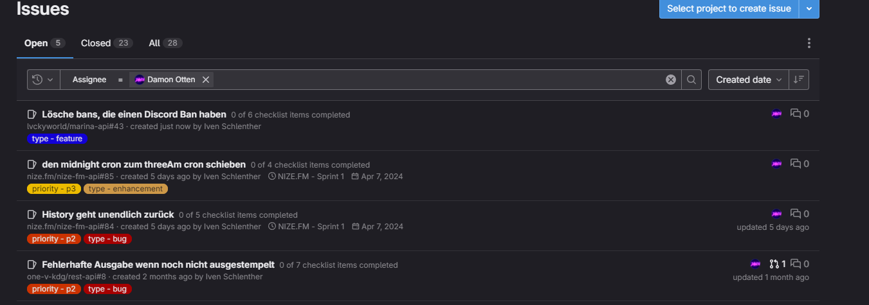This screenshot has height=305, width=869.
Task: Toggle sort direction icon next to Created date
Action: (x=799, y=80)
